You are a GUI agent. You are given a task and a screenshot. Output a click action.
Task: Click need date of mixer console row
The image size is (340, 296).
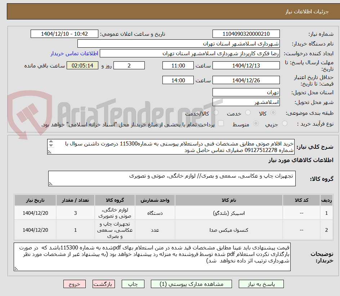coord(35,230)
